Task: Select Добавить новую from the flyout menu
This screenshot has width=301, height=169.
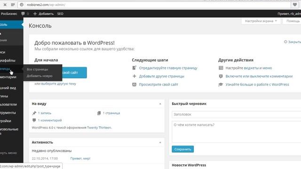Action: (x=40, y=76)
